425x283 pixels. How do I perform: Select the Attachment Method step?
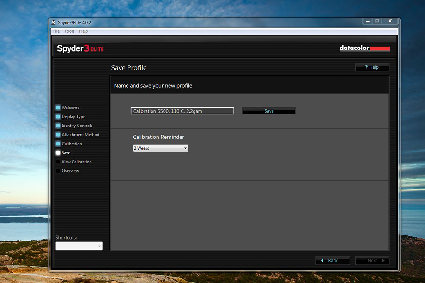point(80,135)
